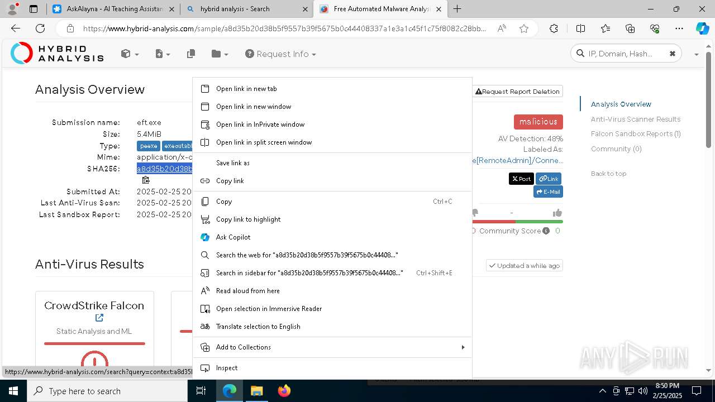Open Community (0) section link
This screenshot has width=715, height=402.
tap(616, 149)
